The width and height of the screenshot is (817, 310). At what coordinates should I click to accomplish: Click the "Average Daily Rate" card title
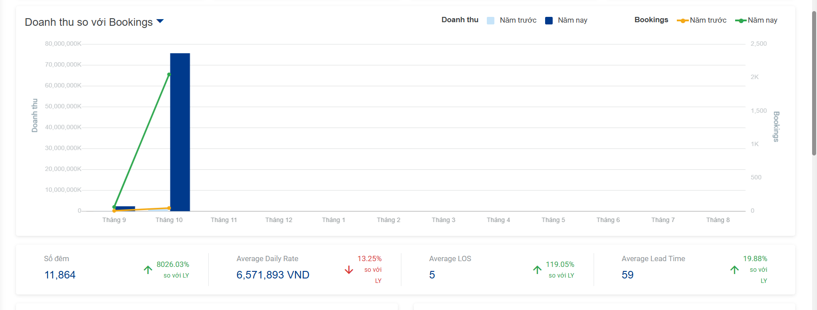267,258
